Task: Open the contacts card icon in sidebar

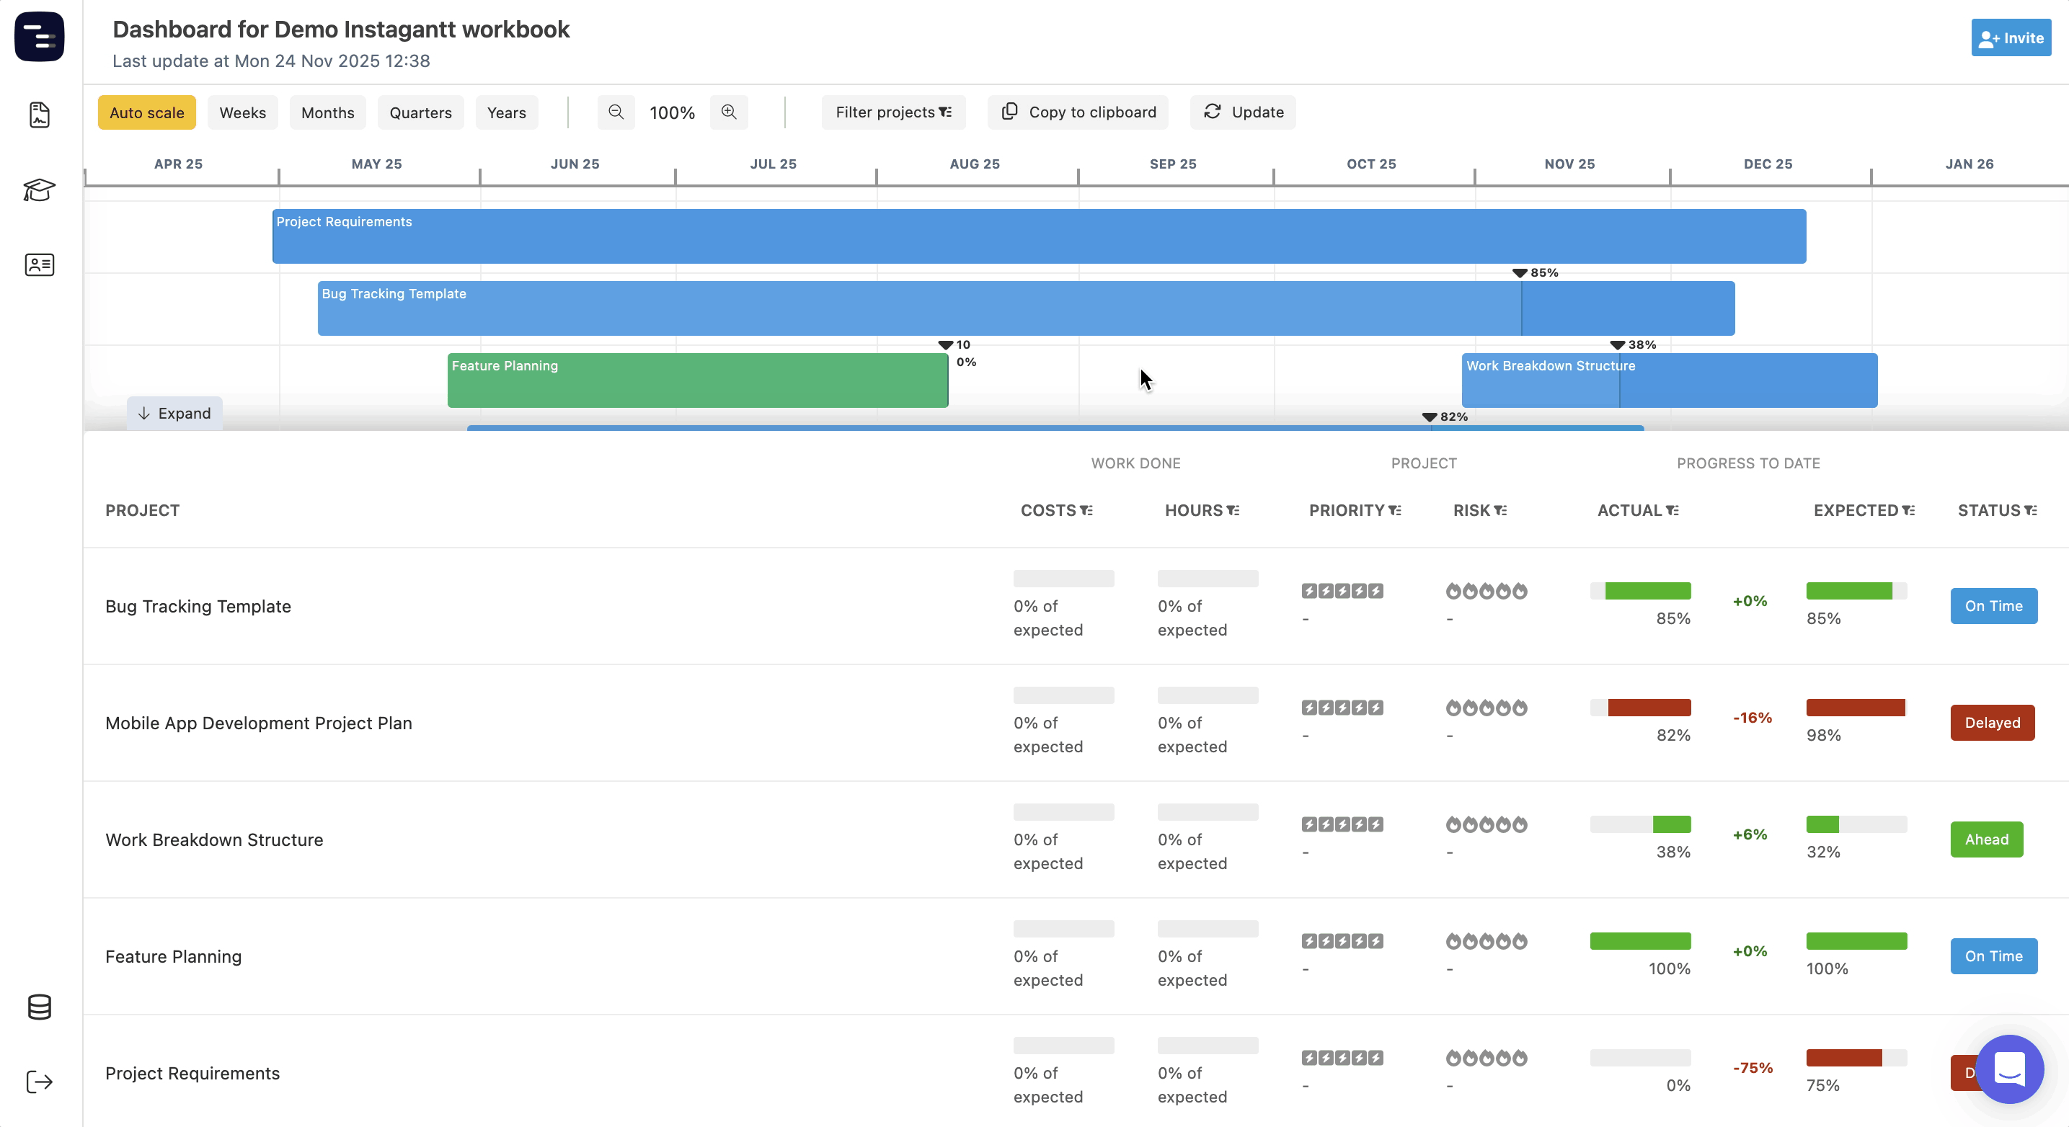Action: coord(40,264)
